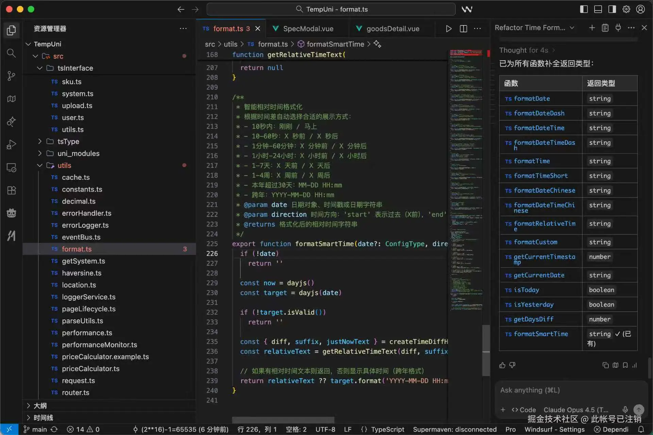Switch to the goodsDetail.vue tab
The width and height of the screenshot is (653, 435).
click(392, 29)
